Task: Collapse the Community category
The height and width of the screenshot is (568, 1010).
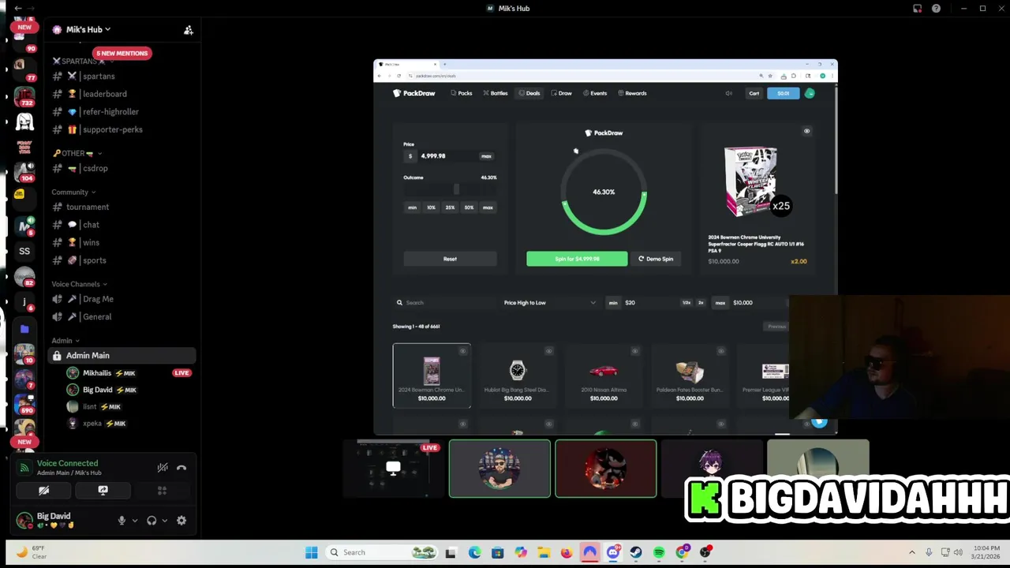Action: pyautogui.click(x=73, y=192)
